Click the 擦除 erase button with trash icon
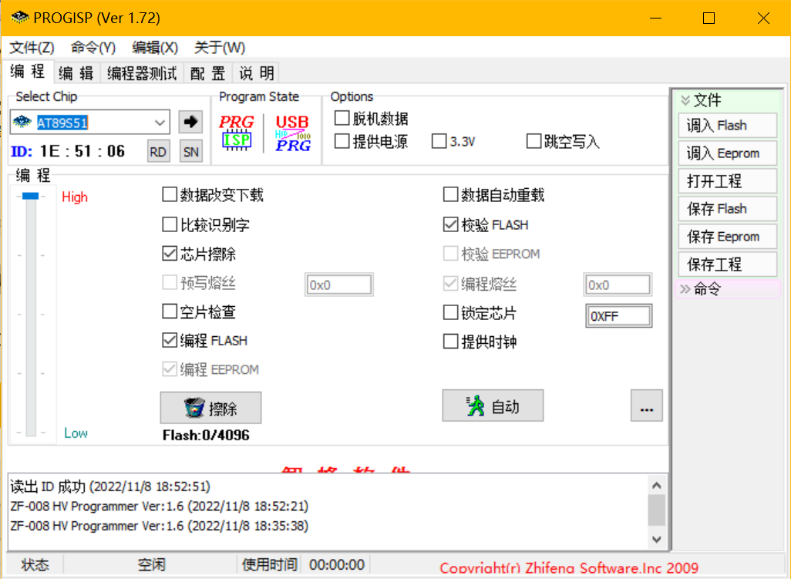The image size is (791, 579). coord(210,408)
